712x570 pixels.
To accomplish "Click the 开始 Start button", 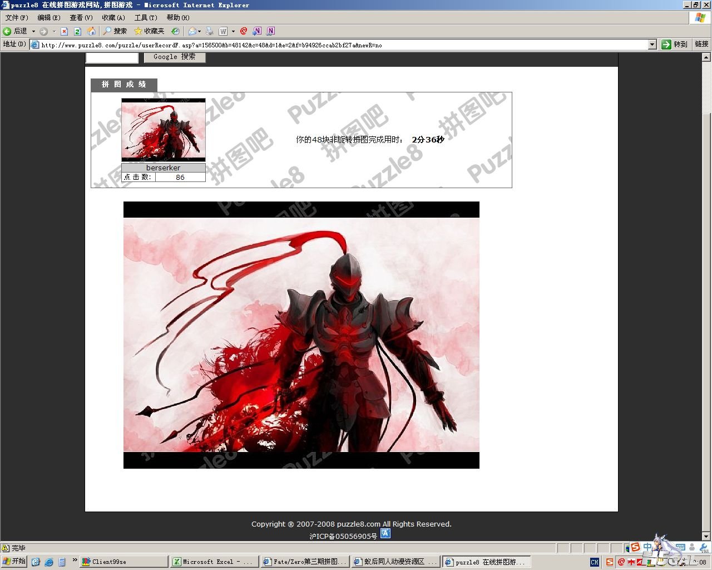I will [x=14, y=562].
